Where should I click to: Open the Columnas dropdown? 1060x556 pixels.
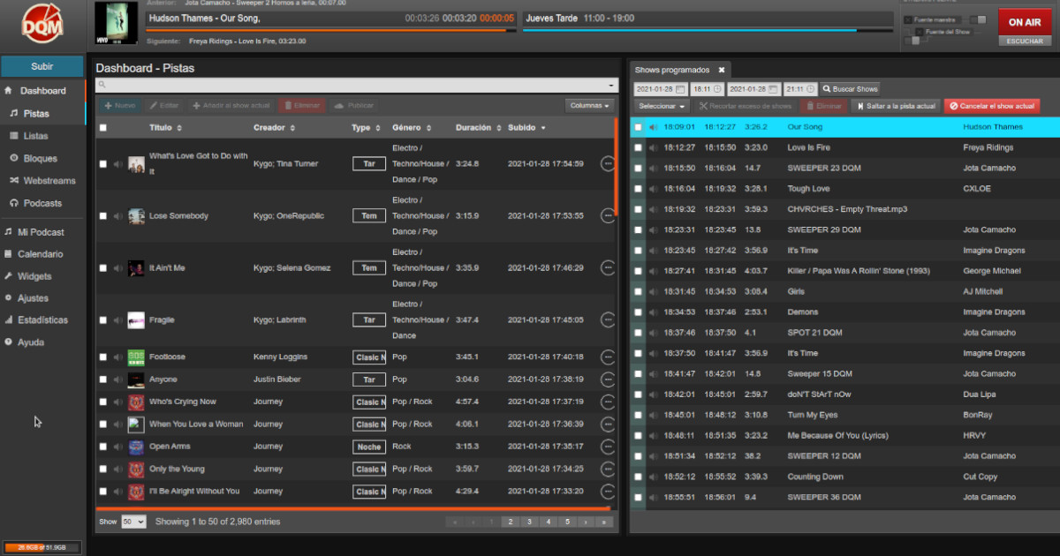[589, 106]
